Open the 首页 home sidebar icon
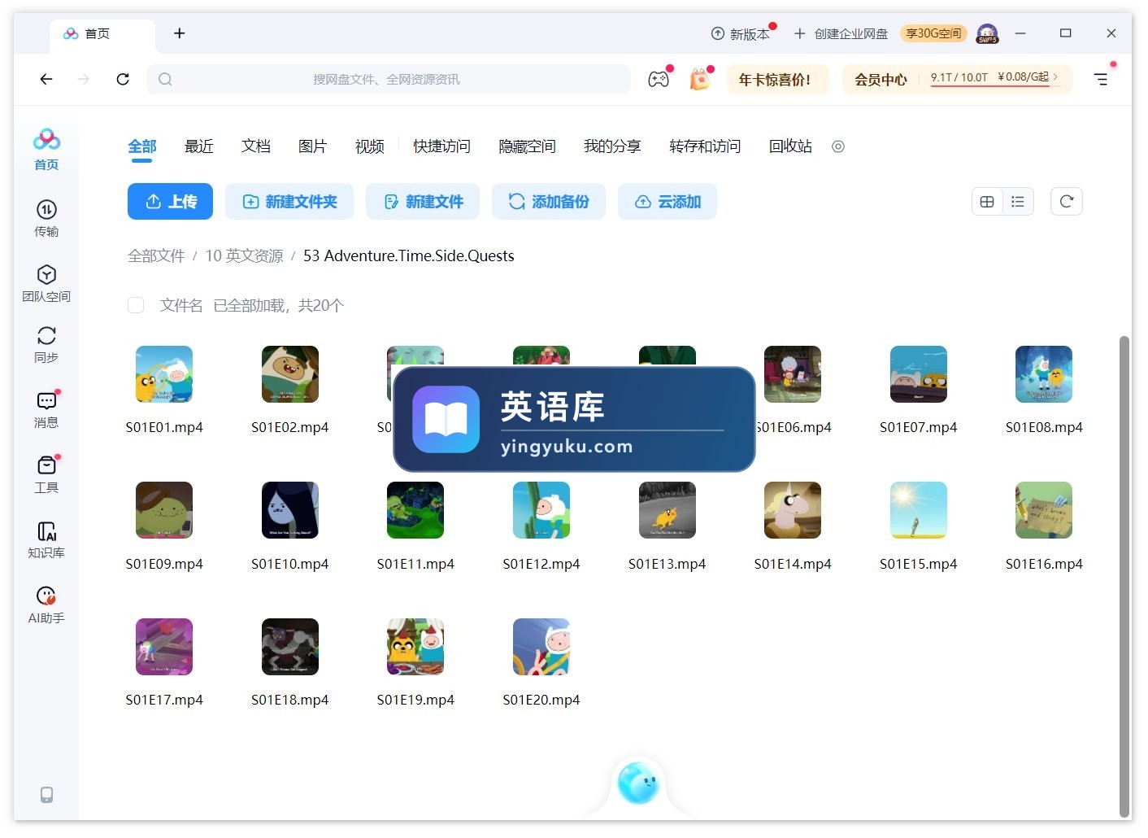Image resolution: width=1148 pixels, height=838 pixels. (46, 150)
